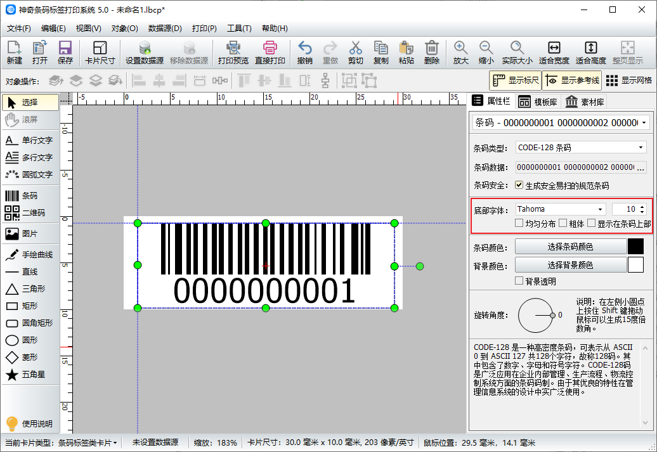This screenshot has width=657, height=452.
Task: Select the 菱形 diamond tool
Action: coord(30,358)
